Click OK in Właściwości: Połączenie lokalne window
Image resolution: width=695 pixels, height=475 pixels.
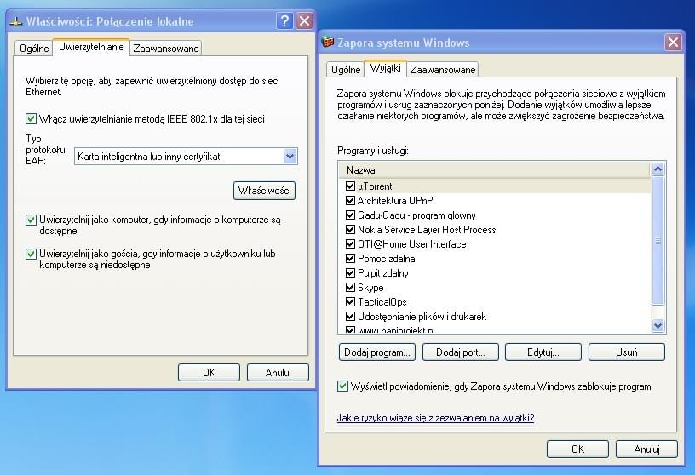[x=209, y=373]
